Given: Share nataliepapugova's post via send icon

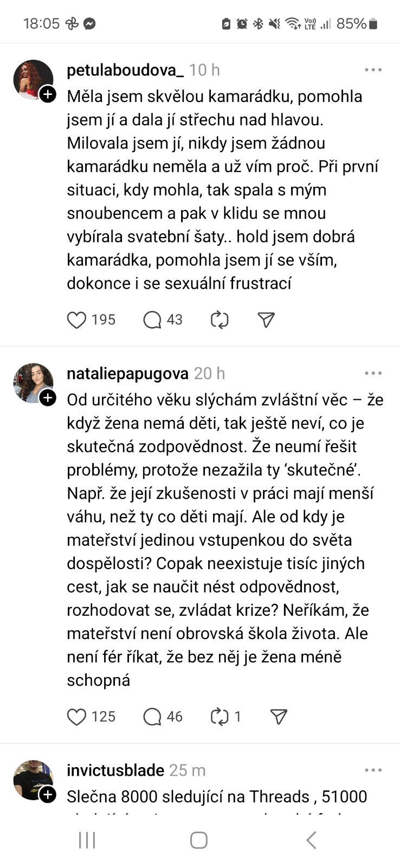Looking at the screenshot, I should tap(278, 717).
